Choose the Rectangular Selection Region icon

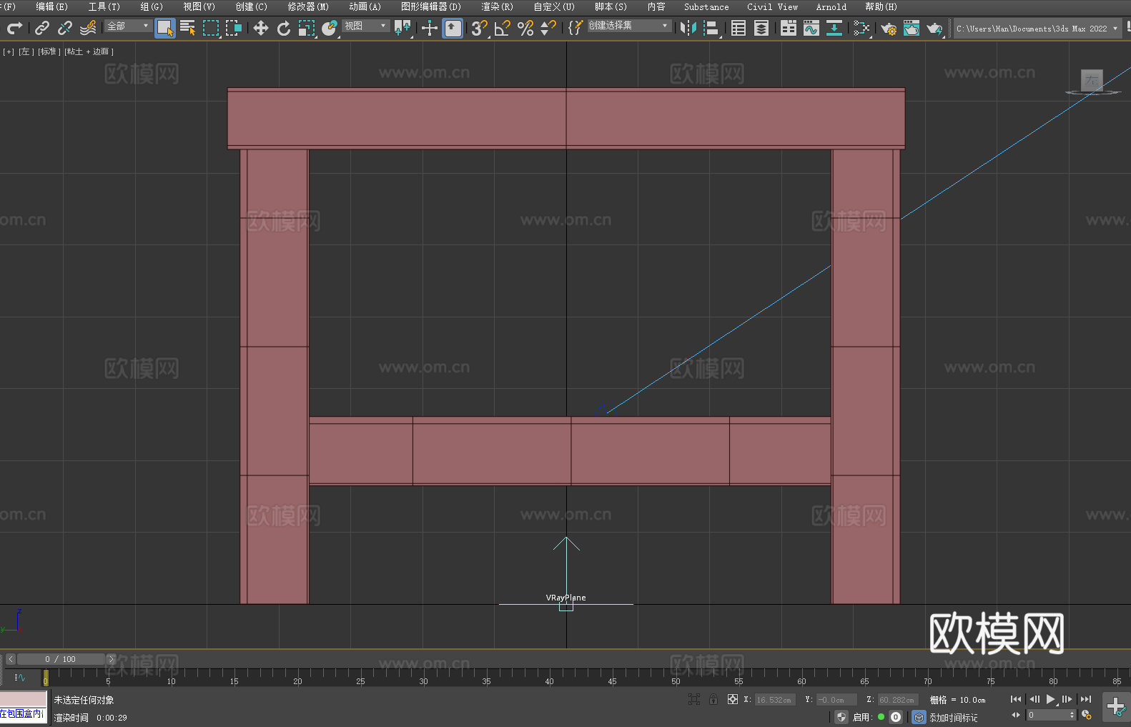click(x=211, y=28)
